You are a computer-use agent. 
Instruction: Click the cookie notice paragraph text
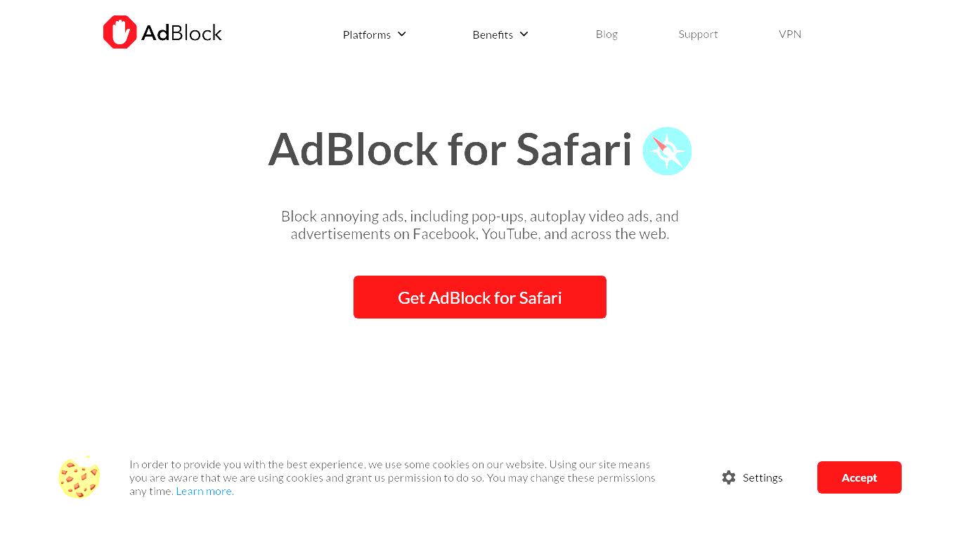(x=392, y=478)
